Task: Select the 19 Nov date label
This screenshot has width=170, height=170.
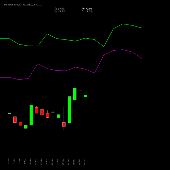Action: (x=25, y=161)
